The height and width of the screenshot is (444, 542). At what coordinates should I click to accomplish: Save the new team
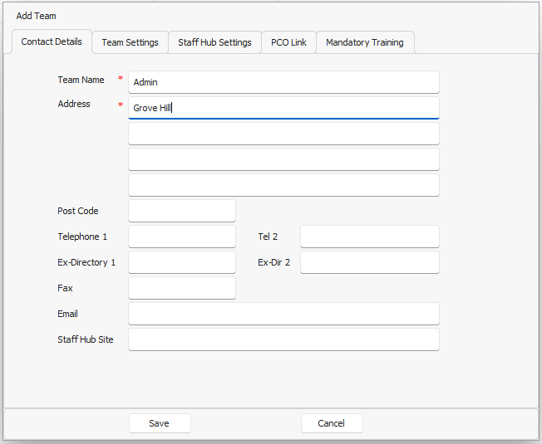160,423
